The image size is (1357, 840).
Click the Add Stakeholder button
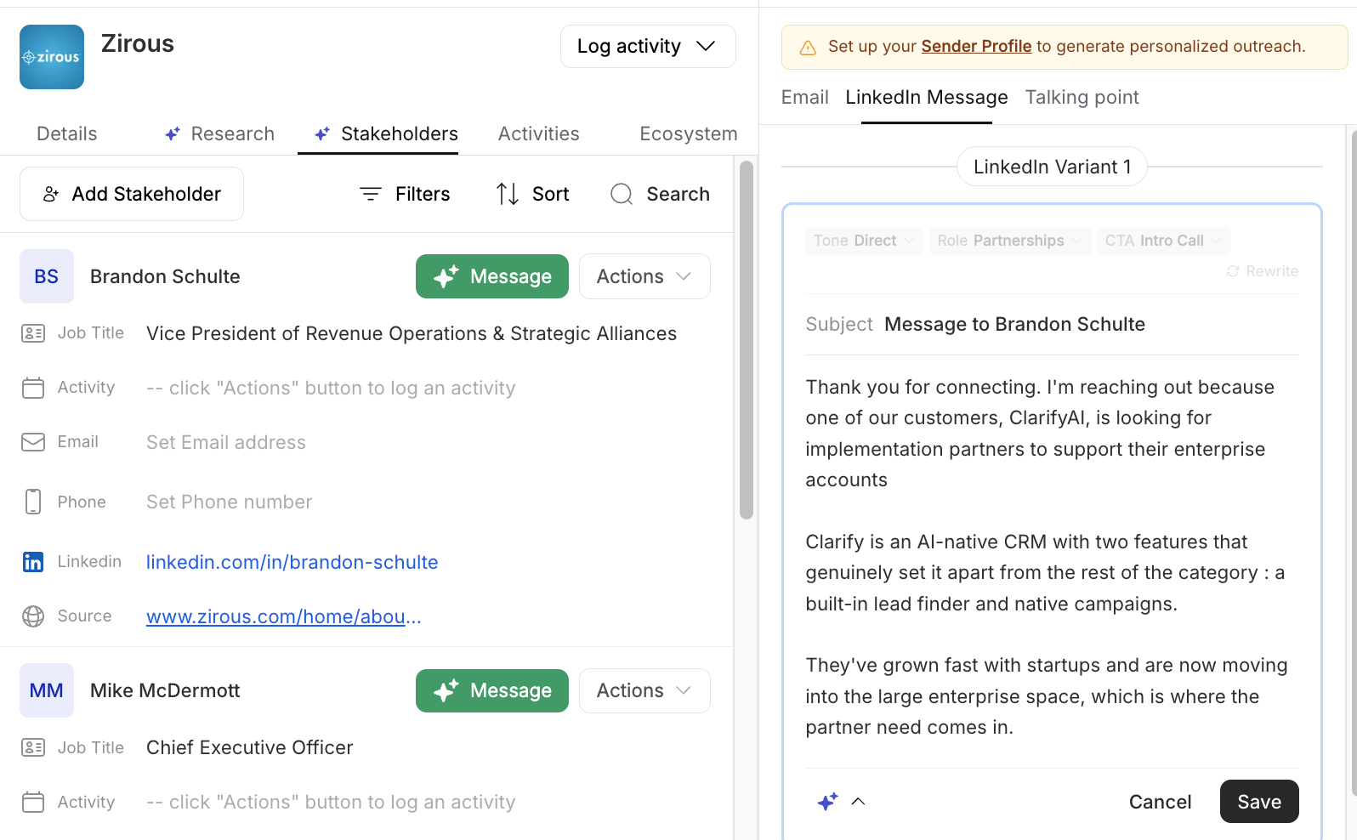coord(132,194)
